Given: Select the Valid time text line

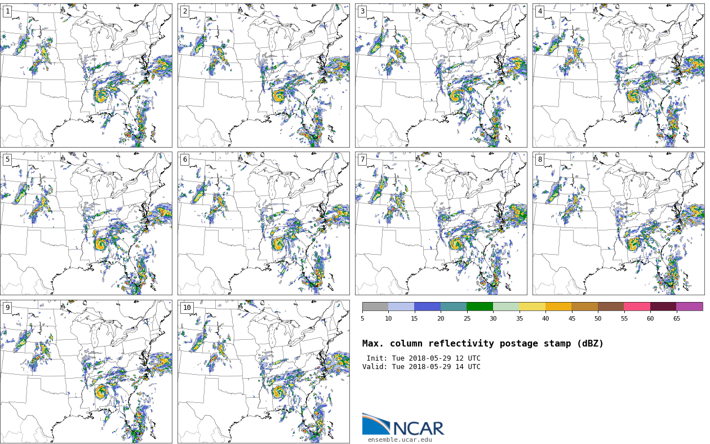Looking at the screenshot, I should [421, 367].
